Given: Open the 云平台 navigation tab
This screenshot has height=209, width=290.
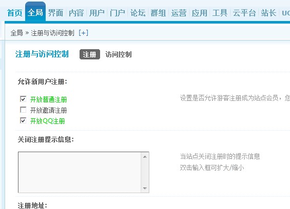Looking at the screenshot, I should pos(244,13).
